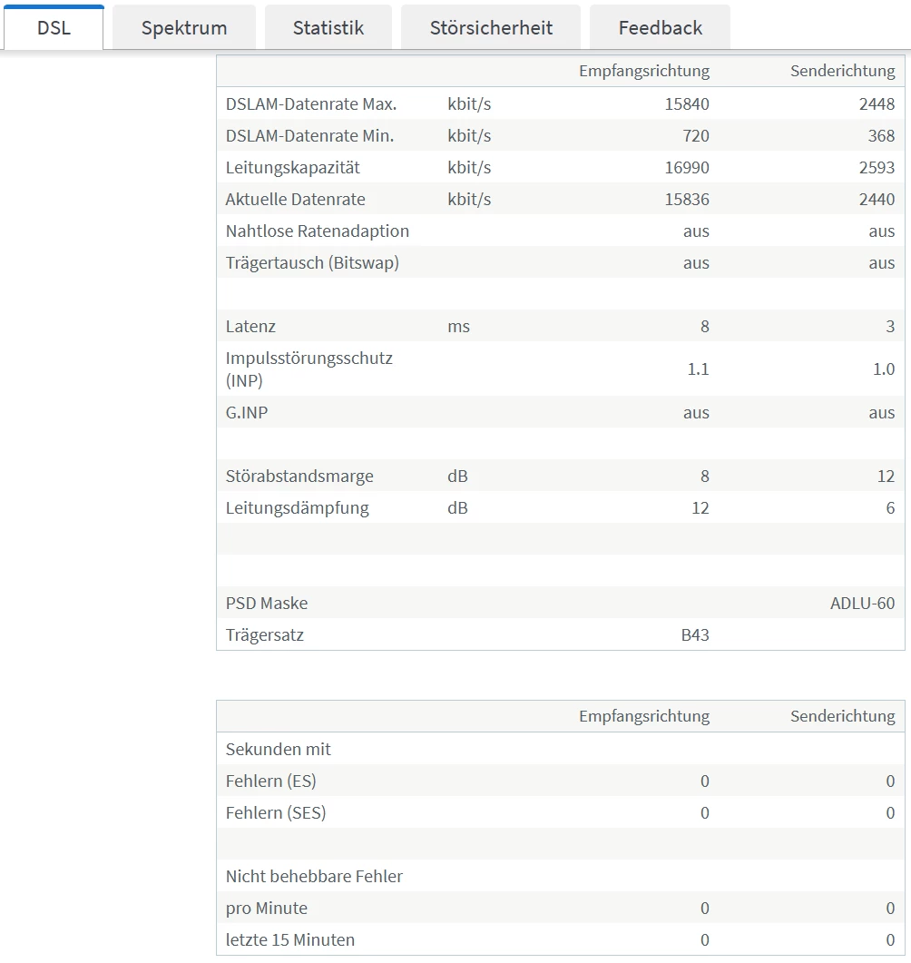Click the Leitungsdämpfung row label
The image size is (911, 963).
tap(298, 508)
